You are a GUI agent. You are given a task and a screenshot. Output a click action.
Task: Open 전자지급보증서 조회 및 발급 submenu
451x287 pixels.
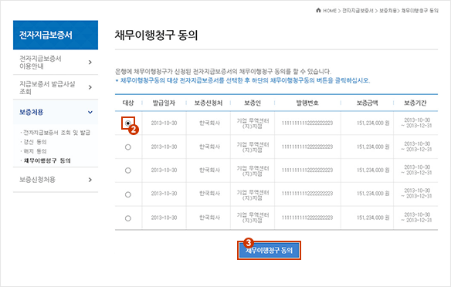pyautogui.click(x=56, y=133)
